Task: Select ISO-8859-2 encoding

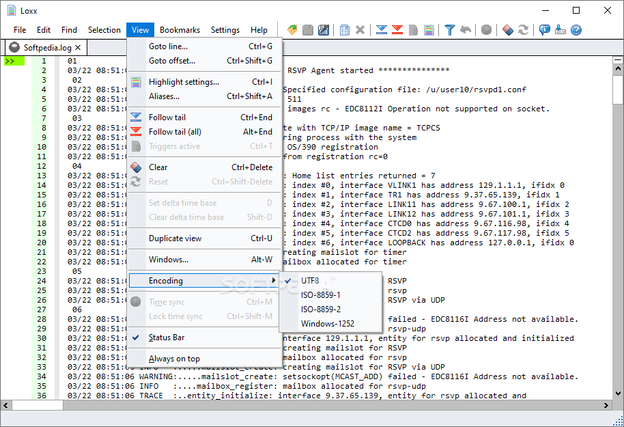Action: pos(330,309)
